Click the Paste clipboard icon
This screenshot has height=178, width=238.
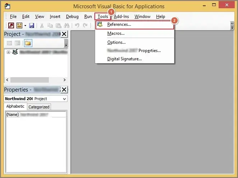[x=58, y=25]
